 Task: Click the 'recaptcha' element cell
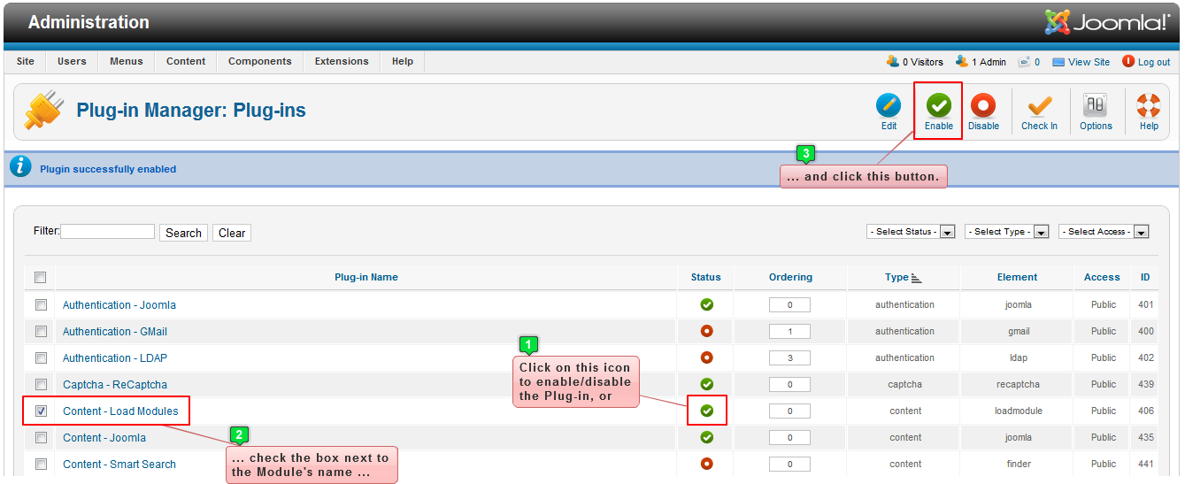(1017, 384)
